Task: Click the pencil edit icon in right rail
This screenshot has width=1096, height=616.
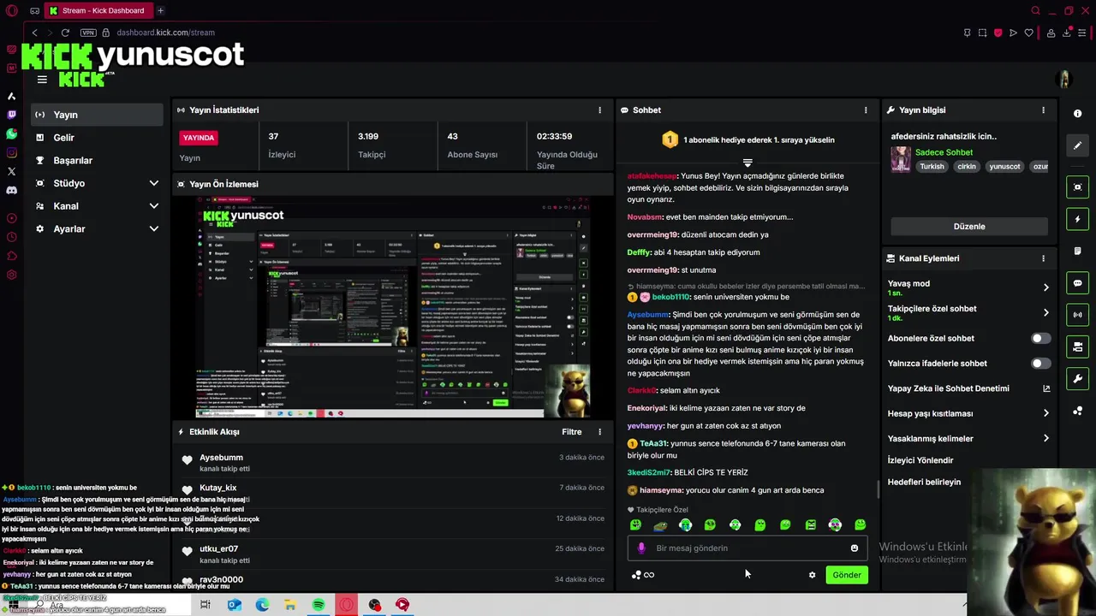Action: point(1077,145)
